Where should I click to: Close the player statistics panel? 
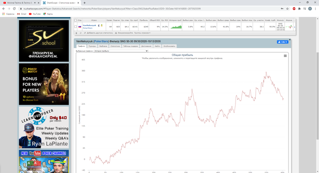tap(290, 40)
